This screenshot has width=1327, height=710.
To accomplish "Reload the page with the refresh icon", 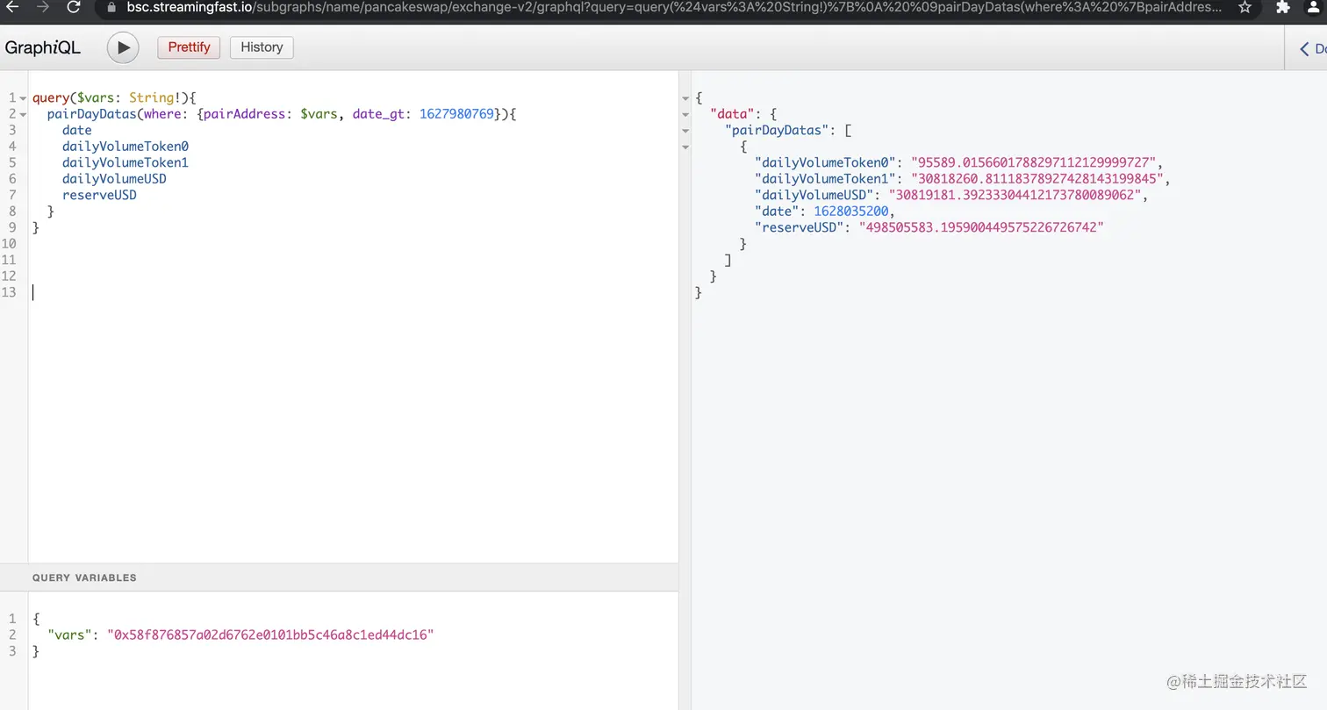I will (74, 8).
